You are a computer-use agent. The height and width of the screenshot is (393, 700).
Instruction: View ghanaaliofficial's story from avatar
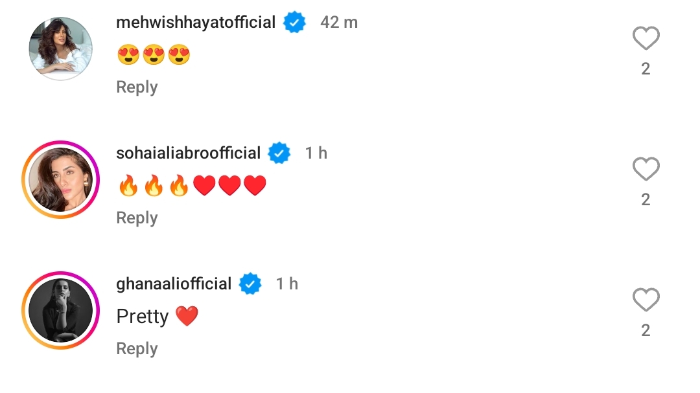pyautogui.click(x=61, y=309)
